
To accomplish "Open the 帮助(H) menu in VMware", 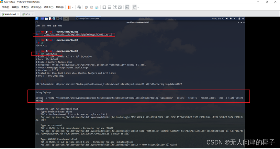I will point(60,7).
